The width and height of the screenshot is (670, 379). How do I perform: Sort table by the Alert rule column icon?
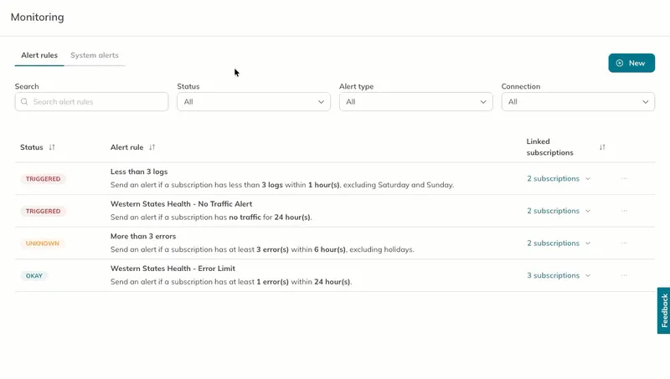[x=152, y=147]
